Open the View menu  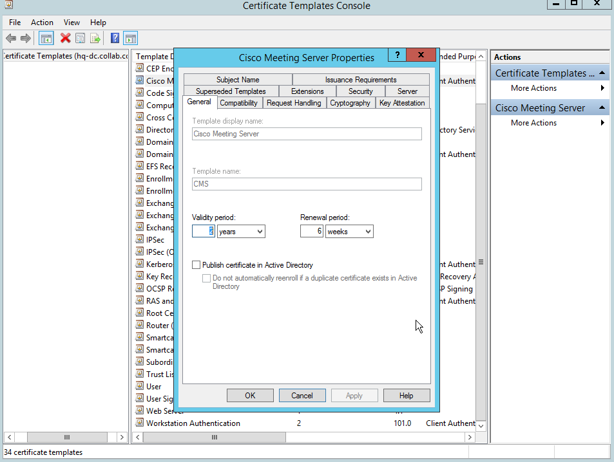coord(72,23)
